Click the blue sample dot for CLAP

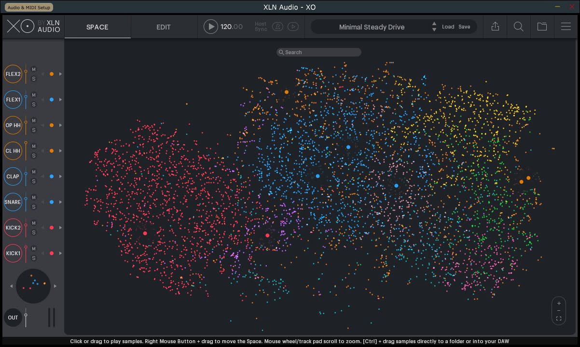pyautogui.click(x=52, y=176)
